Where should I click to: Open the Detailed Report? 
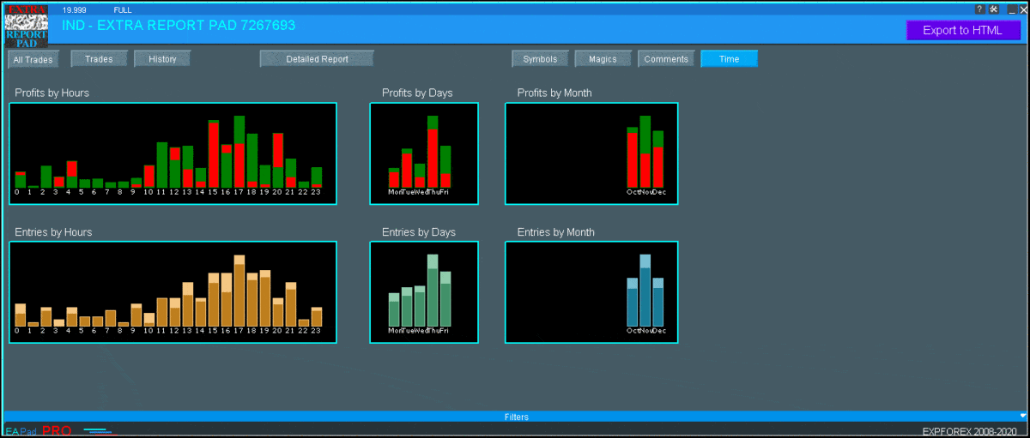[317, 59]
